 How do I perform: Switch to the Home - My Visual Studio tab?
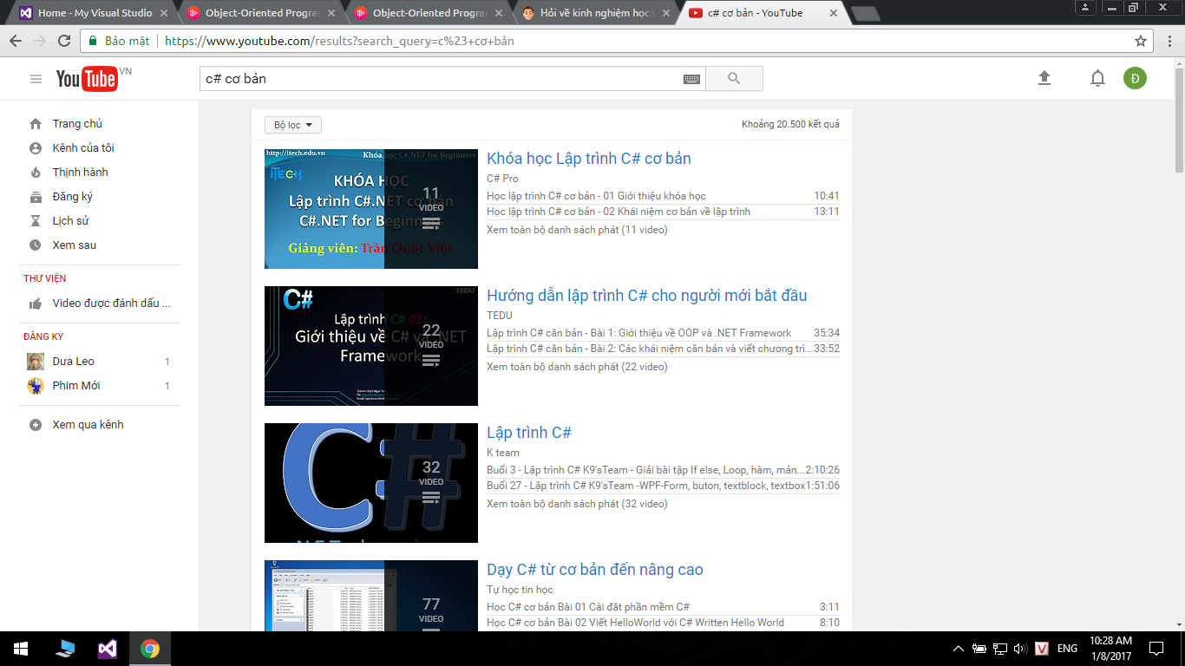pos(94,13)
